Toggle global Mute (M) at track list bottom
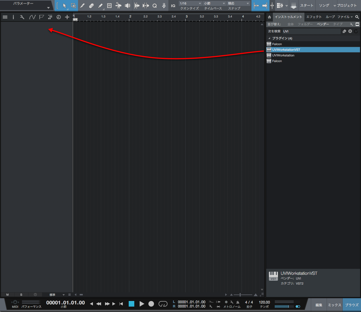361x312 pixels. pos(8,295)
